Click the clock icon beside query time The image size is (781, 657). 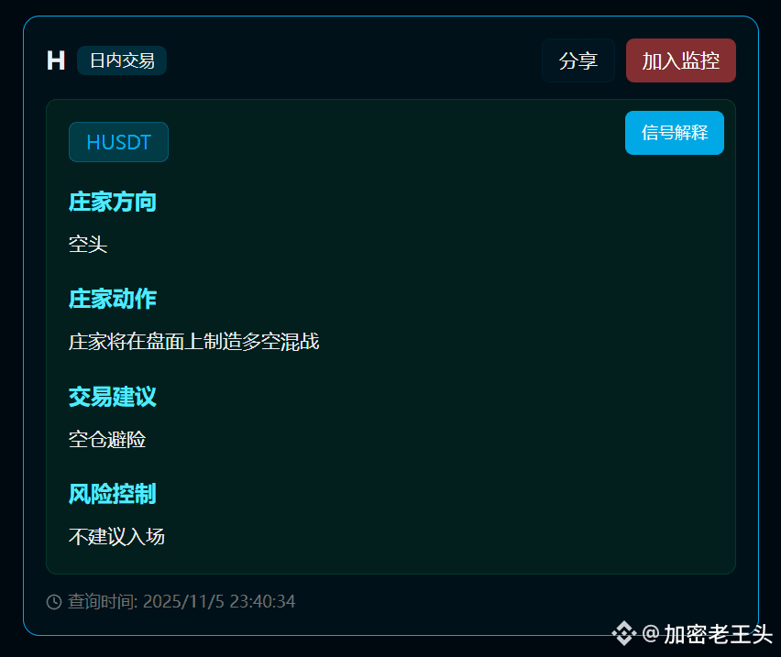coord(54,602)
